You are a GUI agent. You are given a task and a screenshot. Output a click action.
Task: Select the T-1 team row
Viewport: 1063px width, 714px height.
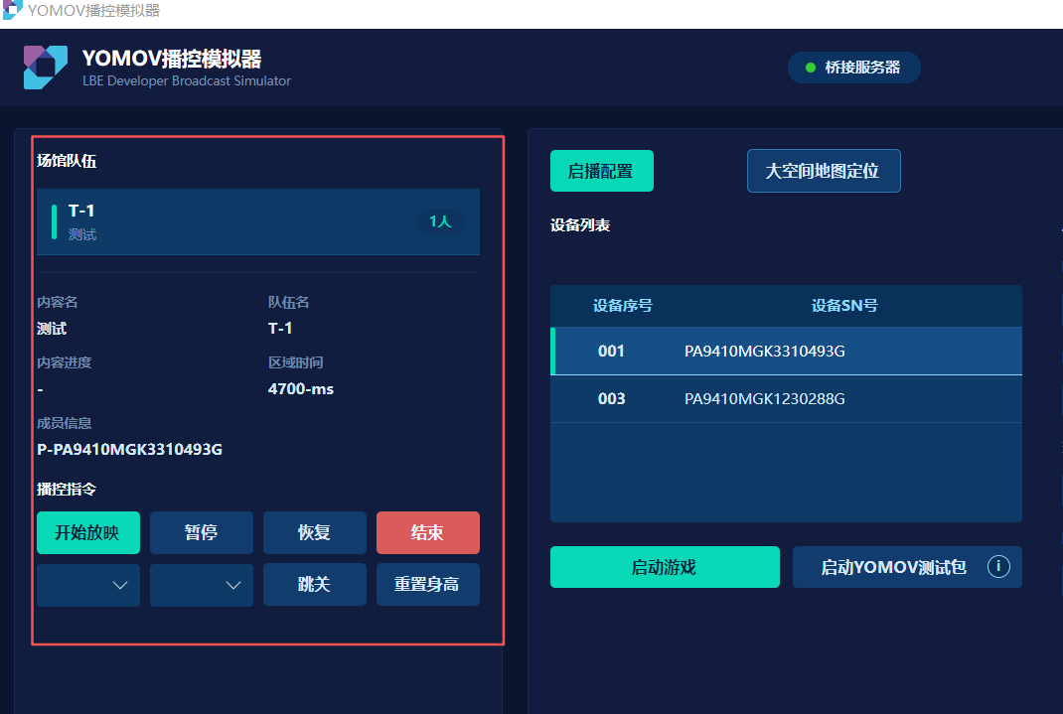point(258,222)
